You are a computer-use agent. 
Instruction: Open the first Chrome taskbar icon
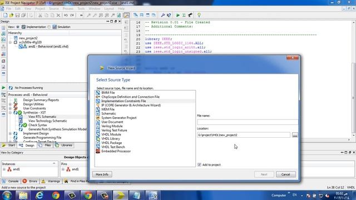(56, 195)
